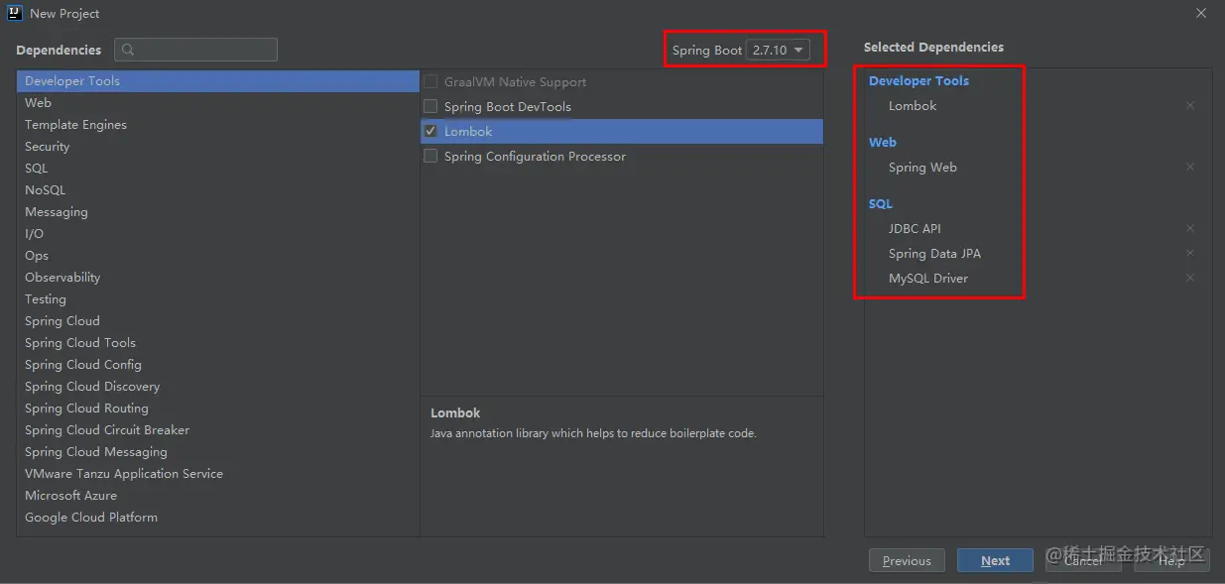Click the Developer Tools heading in Selected Dependencies

tap(919, 81)
